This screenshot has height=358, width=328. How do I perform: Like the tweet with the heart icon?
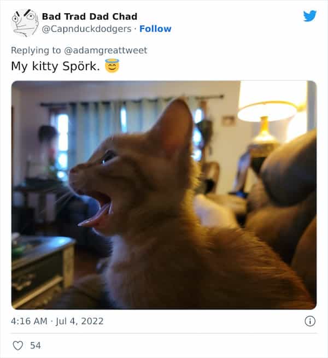pyautogui.click(x=17, y=345)
